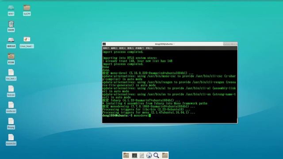
Task: Select the .c source file icon on desktop
Action: point(11,75)
